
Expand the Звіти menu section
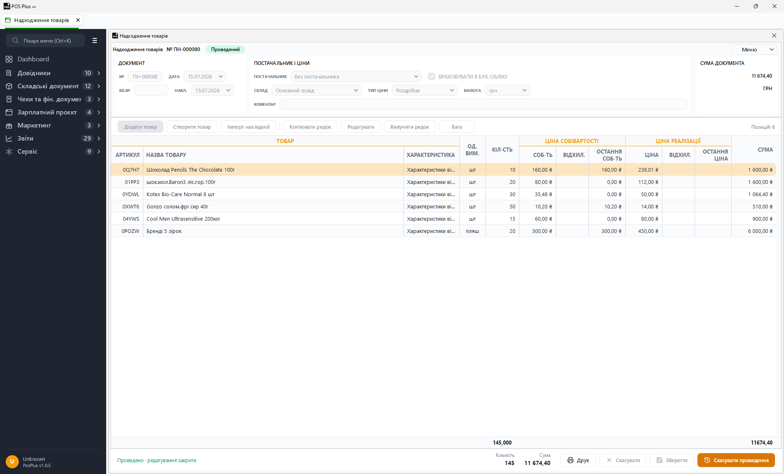pos(99,139)
